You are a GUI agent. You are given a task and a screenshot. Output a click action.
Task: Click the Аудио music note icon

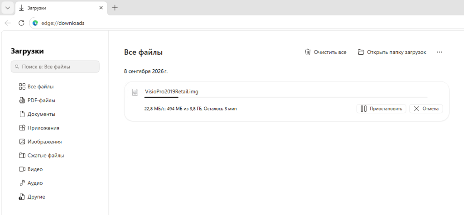tap(22, 183)
